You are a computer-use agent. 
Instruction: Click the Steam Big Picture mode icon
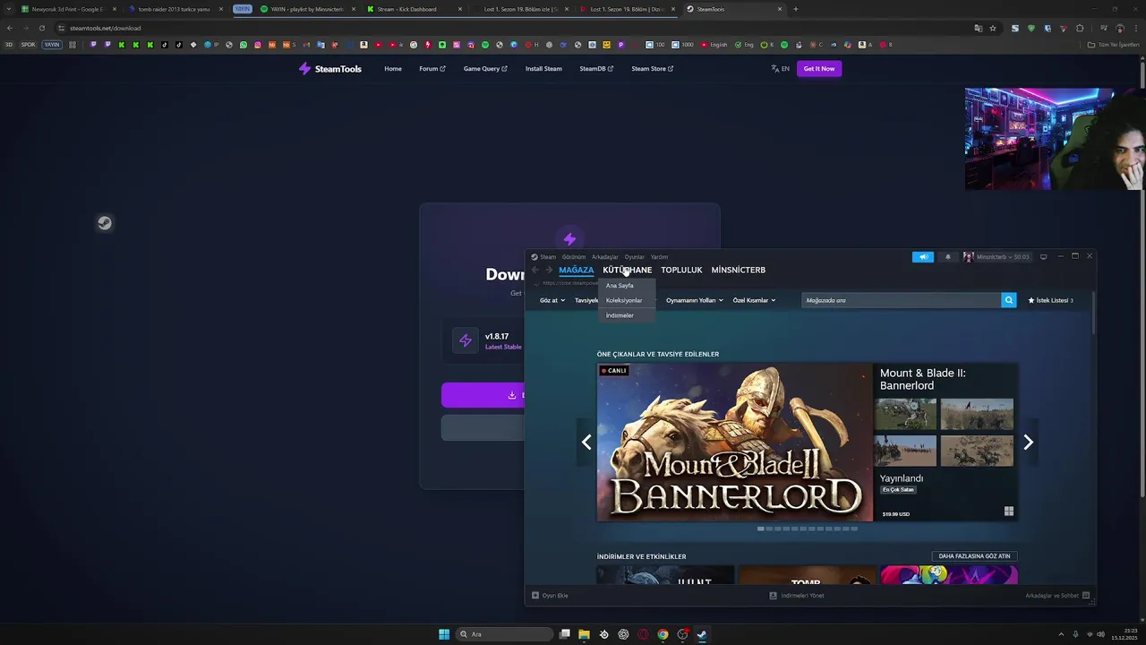(1043, 257)
